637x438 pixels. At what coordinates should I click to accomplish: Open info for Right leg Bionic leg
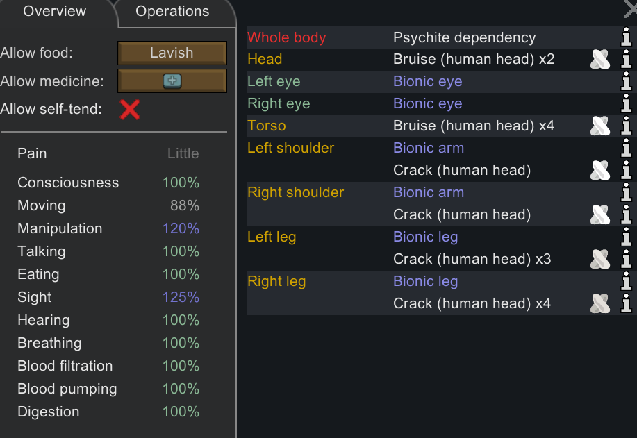626,282
